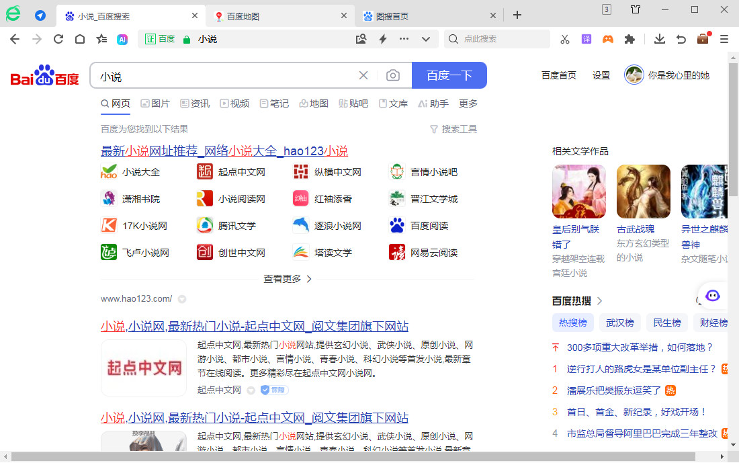Image resolution: width=739 pixels, height=463 pixels.
Task: Open the game controller icon
Action: 608,39
